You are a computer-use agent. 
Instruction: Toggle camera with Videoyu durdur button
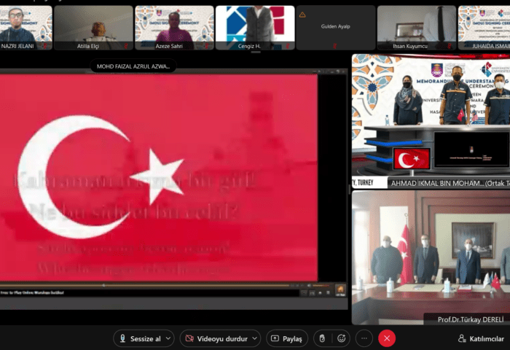pos(216,338)
